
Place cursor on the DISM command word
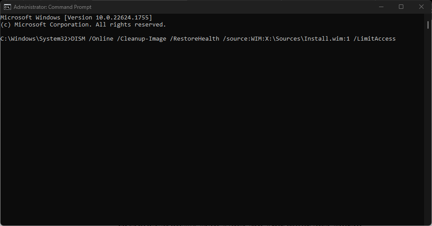click(x=78, y=39)
